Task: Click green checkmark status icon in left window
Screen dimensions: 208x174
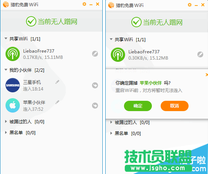Action: (x=31, y=21)
